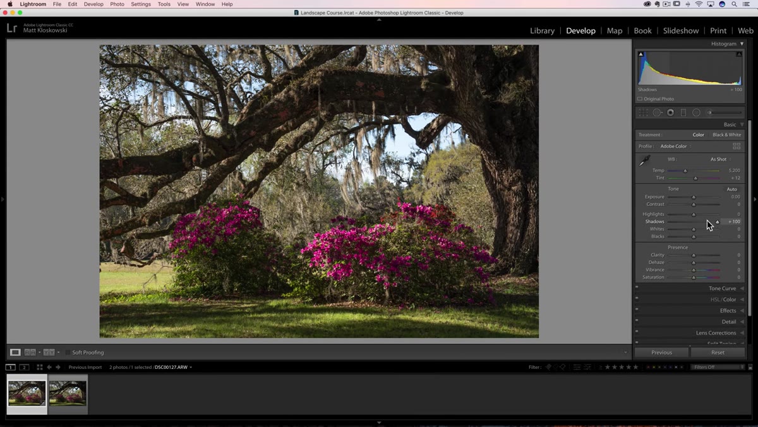Click the Wi-Fi status icon
The image size is (758, 427).
pos(699,4)
